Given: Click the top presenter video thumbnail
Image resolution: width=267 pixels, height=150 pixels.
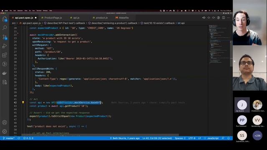Looking at the screenshot, I should [x=249, y=22].
